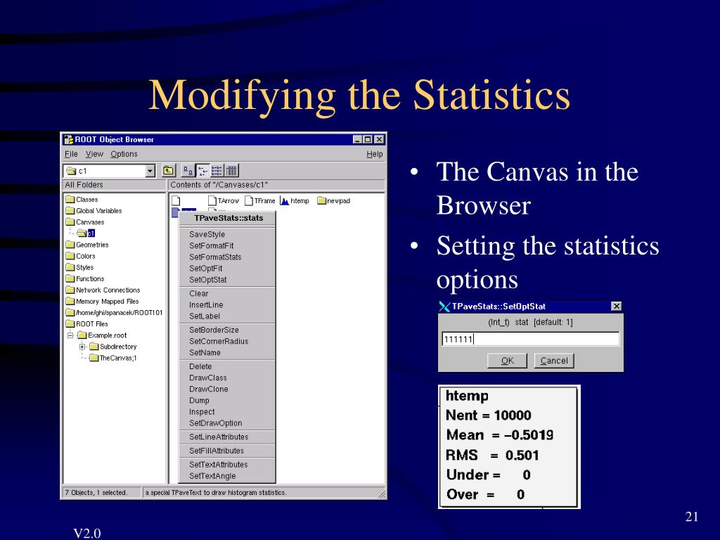This screenshot has width=720, height=540.
Task: Click OK in the SetOptStat dialog
Action: (x=507, y=361)
